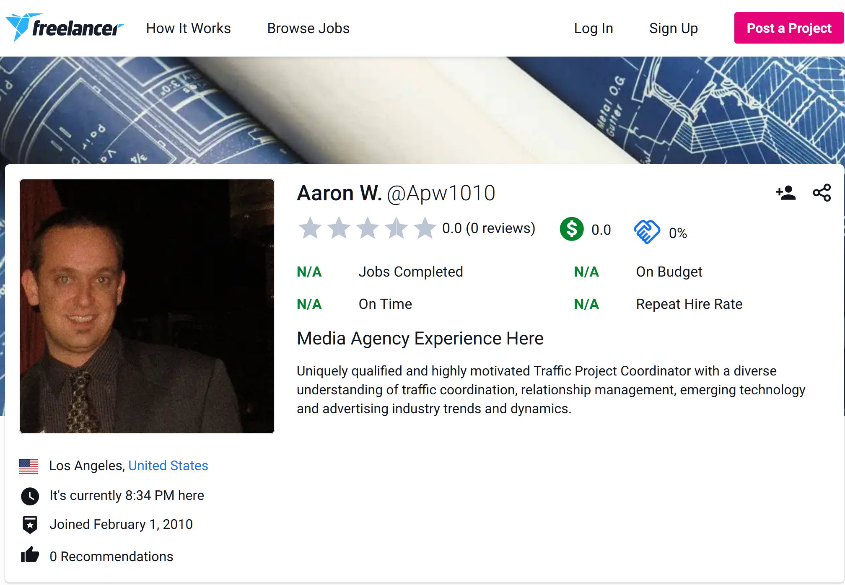Click the 0 Recommendations text
Image resolution: width=845 pixels, height=585 pixels.
[111, 557]
